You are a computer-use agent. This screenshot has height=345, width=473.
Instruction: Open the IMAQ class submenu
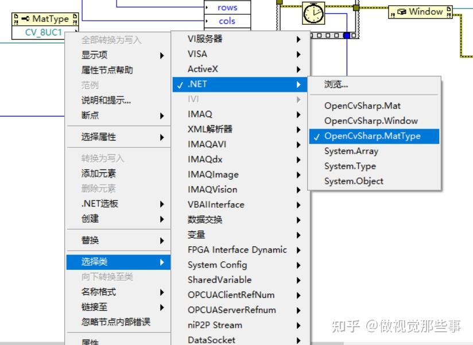(241, 114)
